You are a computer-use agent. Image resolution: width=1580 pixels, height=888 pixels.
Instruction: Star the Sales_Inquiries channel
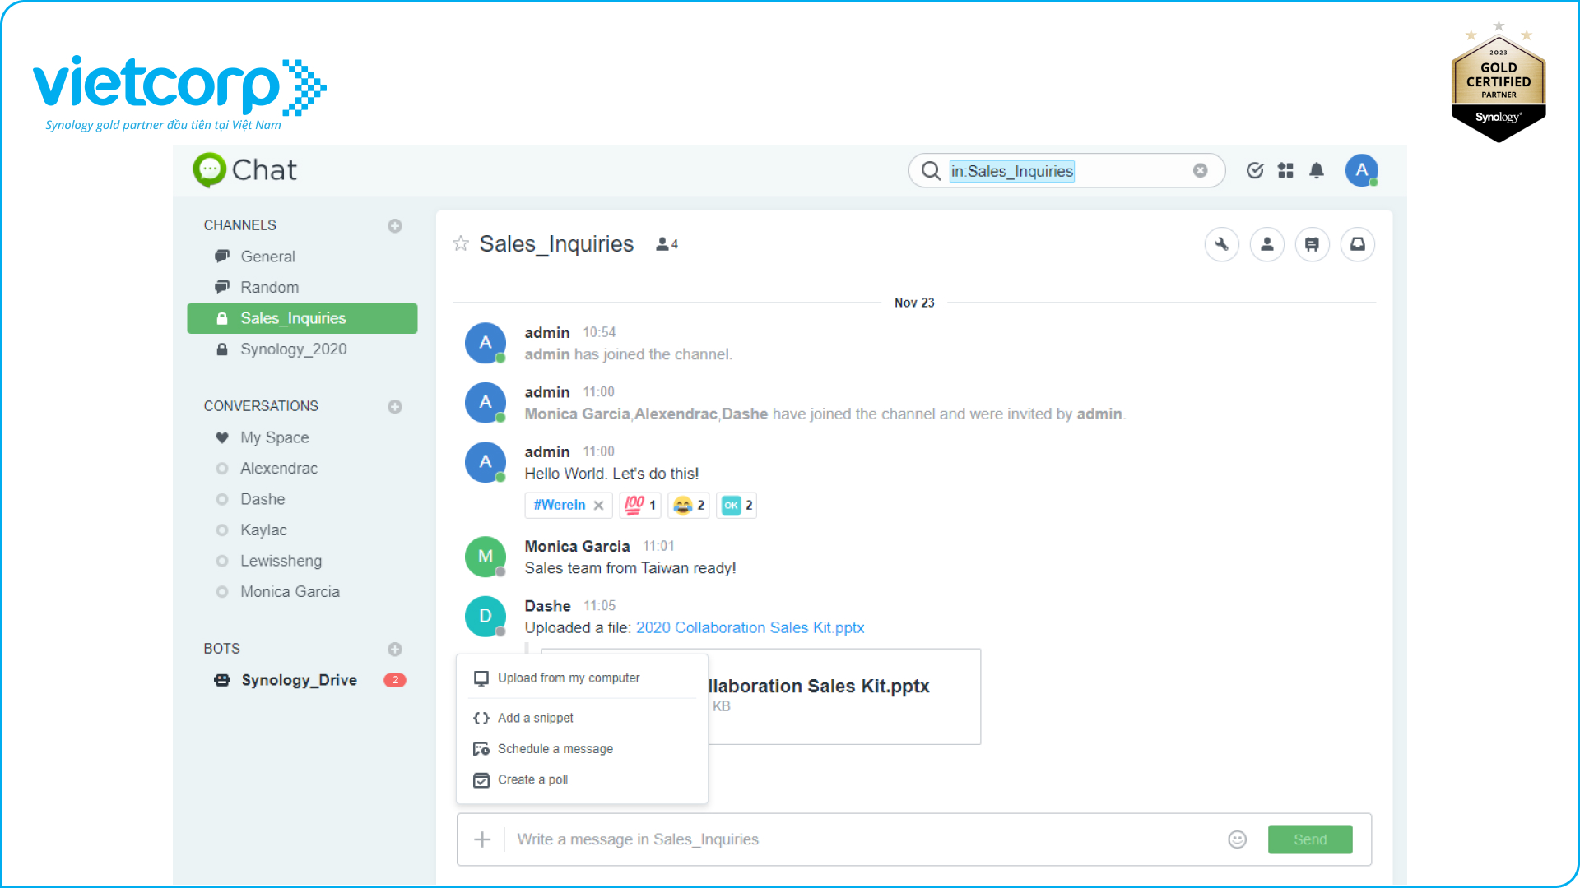point(461,243)
